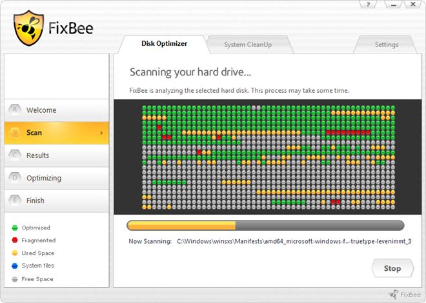The width and height of the screenshot is (426, 303).
Task: Click the hexagon C icon beside Results
Action: [15, 155]
